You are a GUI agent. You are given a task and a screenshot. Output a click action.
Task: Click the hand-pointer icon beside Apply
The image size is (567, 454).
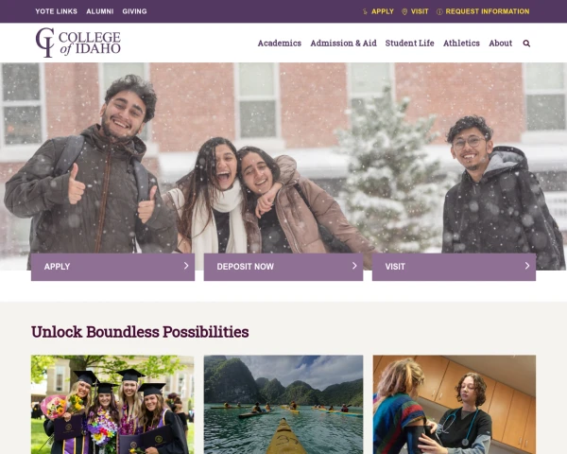coord(365,11)
